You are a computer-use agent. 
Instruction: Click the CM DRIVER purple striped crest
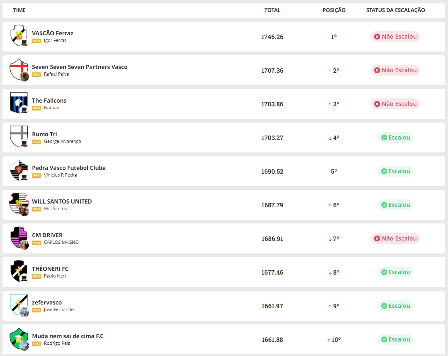18,238
